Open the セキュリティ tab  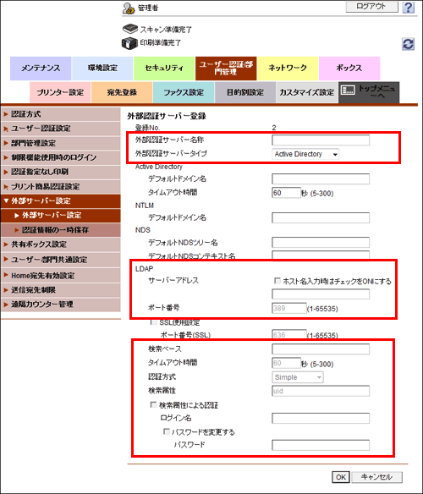click(x=164, y=68)
